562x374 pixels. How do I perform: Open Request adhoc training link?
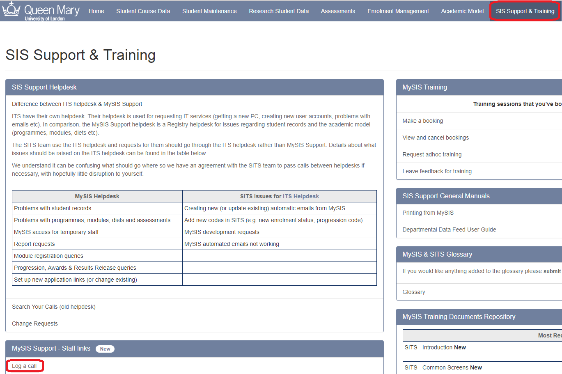point(432,154)
